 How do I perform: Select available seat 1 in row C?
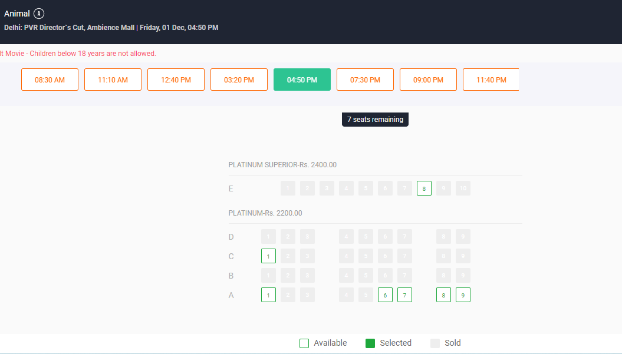268,256
